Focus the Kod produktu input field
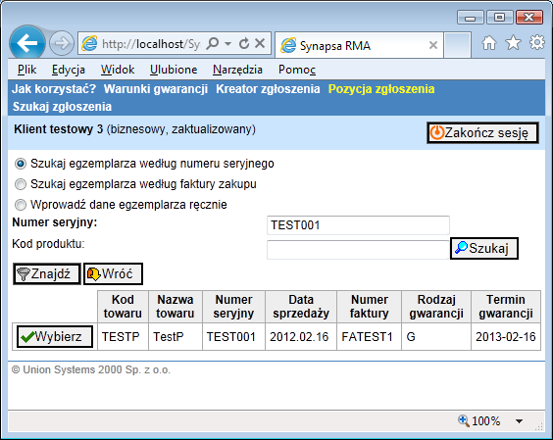Image resolution: width=553 pixels, height=440 pixels. point(358,250)
